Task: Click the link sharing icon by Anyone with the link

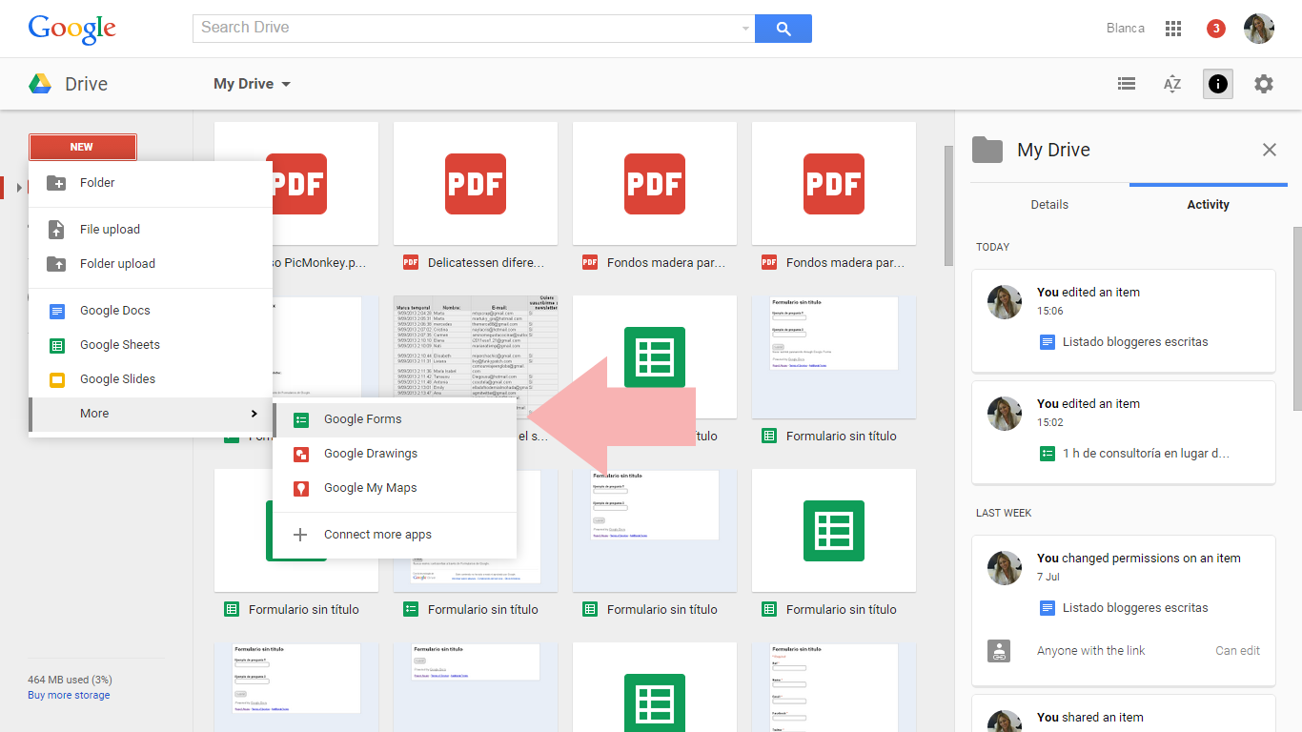Action: (999, 651)
